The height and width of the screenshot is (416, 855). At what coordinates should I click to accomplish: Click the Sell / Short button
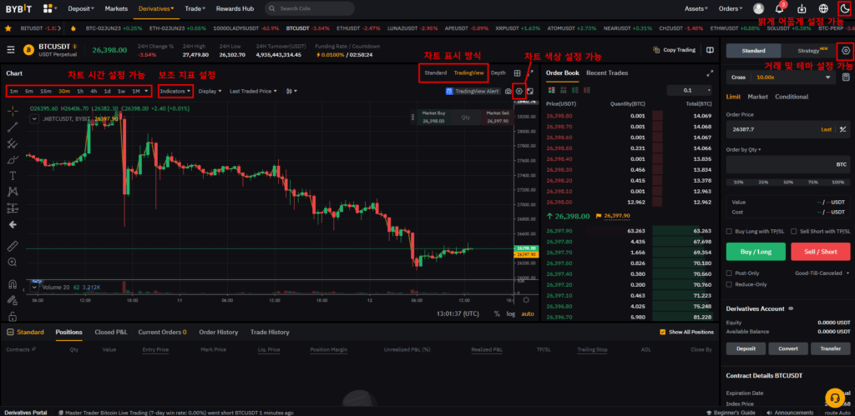[x=821, y=252]
